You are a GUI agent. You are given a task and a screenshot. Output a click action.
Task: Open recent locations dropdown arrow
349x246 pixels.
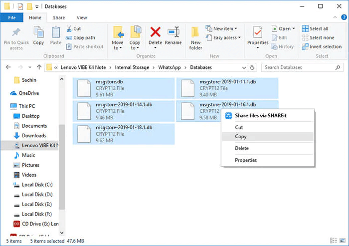[30, 67]
